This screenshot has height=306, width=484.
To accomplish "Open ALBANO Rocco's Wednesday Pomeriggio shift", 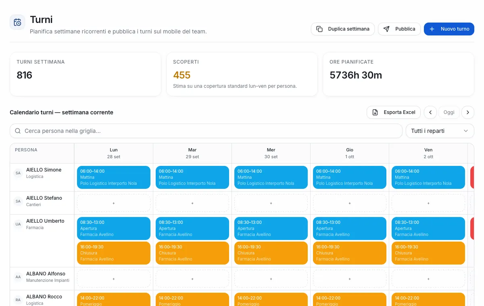I will click(x=271, y=299).
